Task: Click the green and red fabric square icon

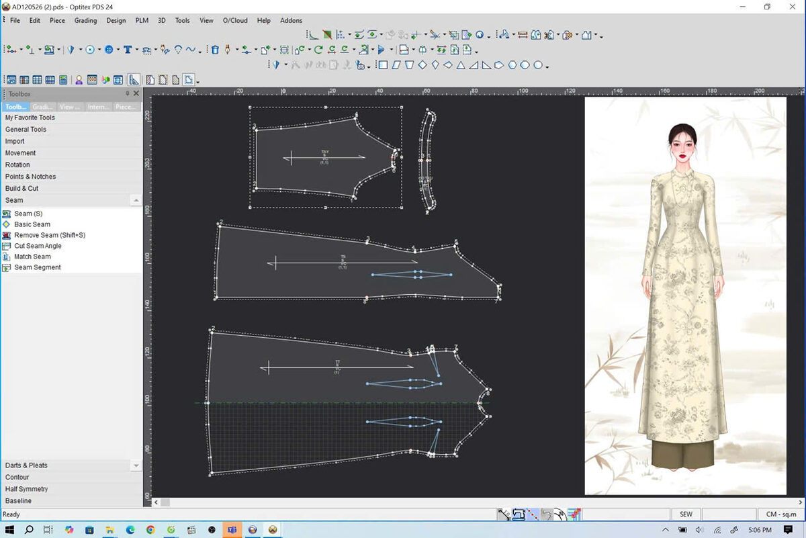Action: pos(327,34)
